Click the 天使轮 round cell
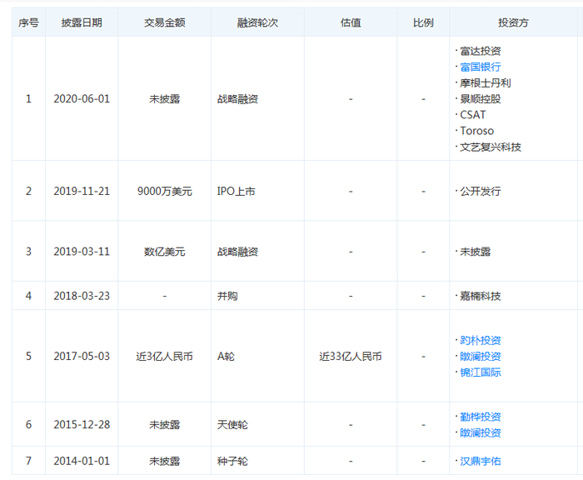 [x=232, y=424]
